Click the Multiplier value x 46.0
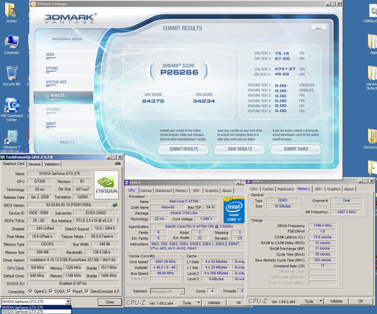 (165, 267)
